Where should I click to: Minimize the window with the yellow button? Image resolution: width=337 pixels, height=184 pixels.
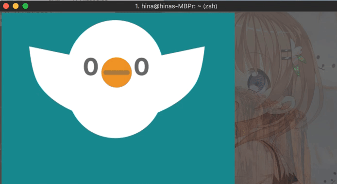click(x=16, y=6)
